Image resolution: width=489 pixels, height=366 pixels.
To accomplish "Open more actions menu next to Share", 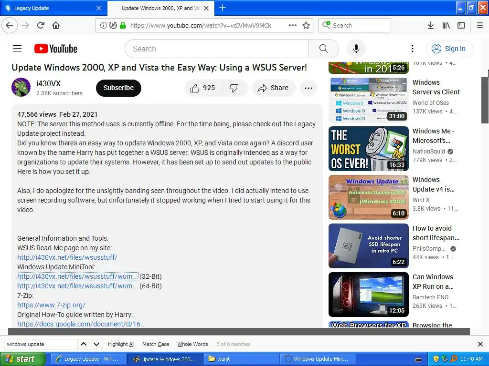I will click(308, 88).
